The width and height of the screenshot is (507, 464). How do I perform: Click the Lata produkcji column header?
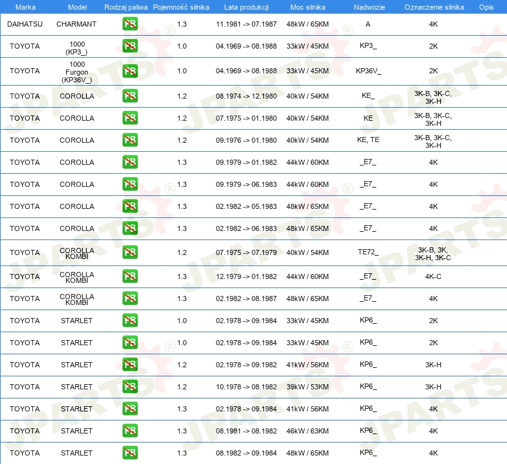pos(246,6)
